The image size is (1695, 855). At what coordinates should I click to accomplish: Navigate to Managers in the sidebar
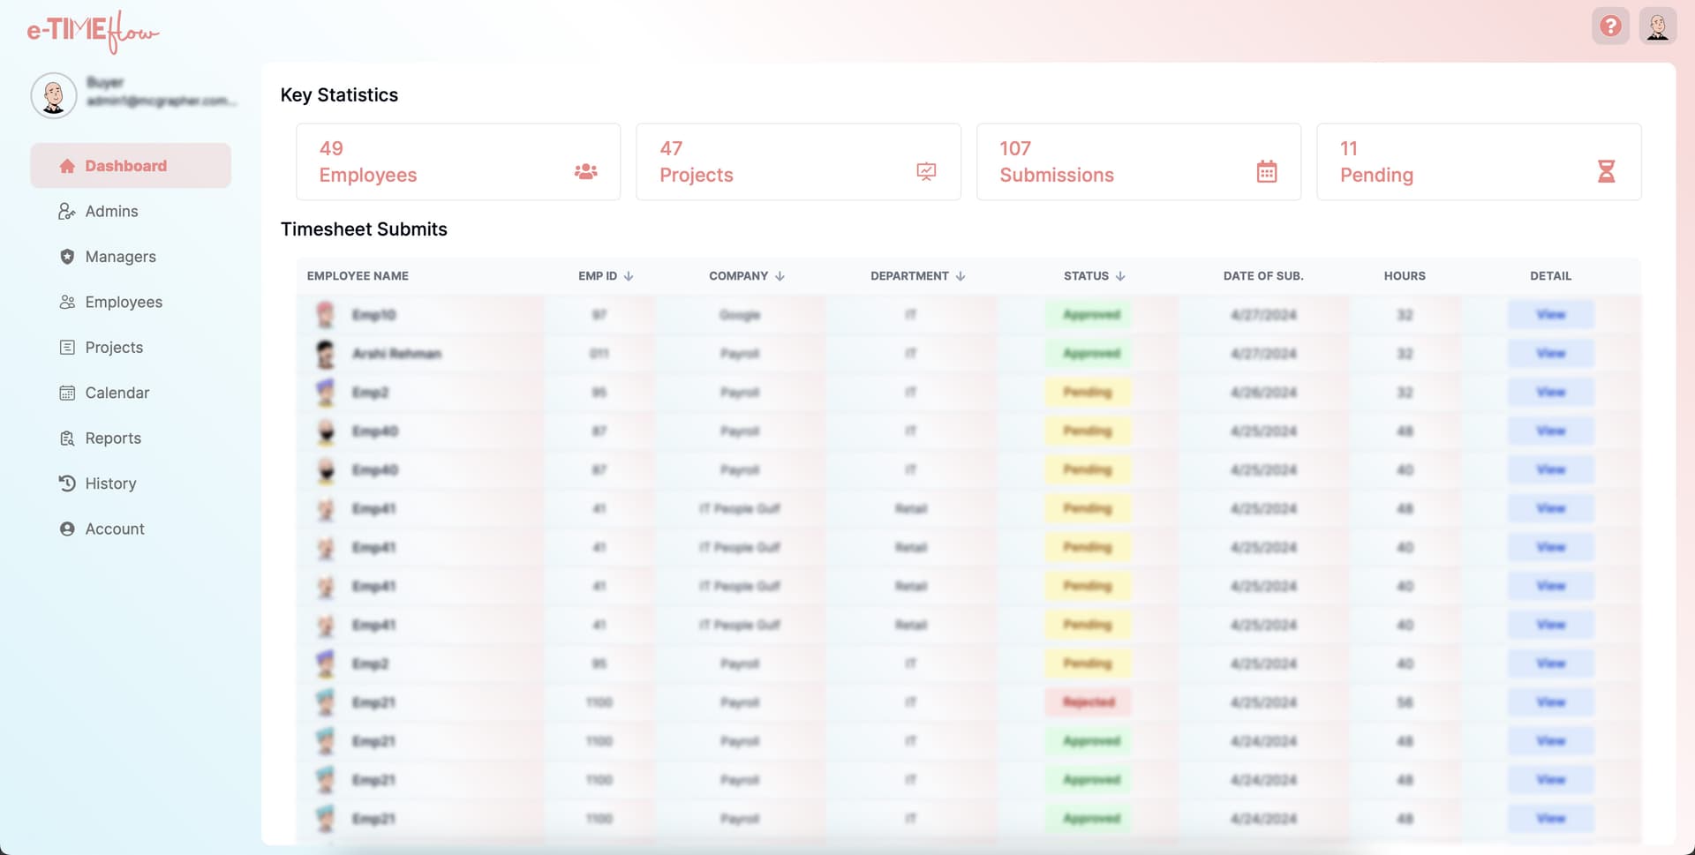120,257
